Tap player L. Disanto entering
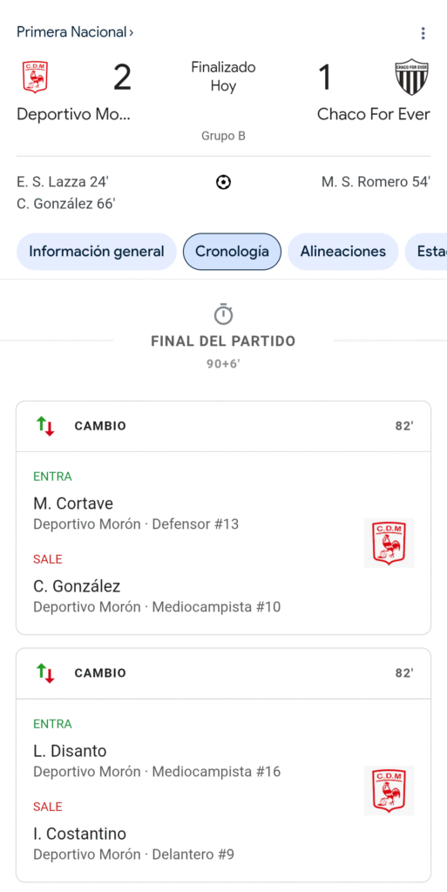Viewport: 447px width, 892px height. pos(70,751)
